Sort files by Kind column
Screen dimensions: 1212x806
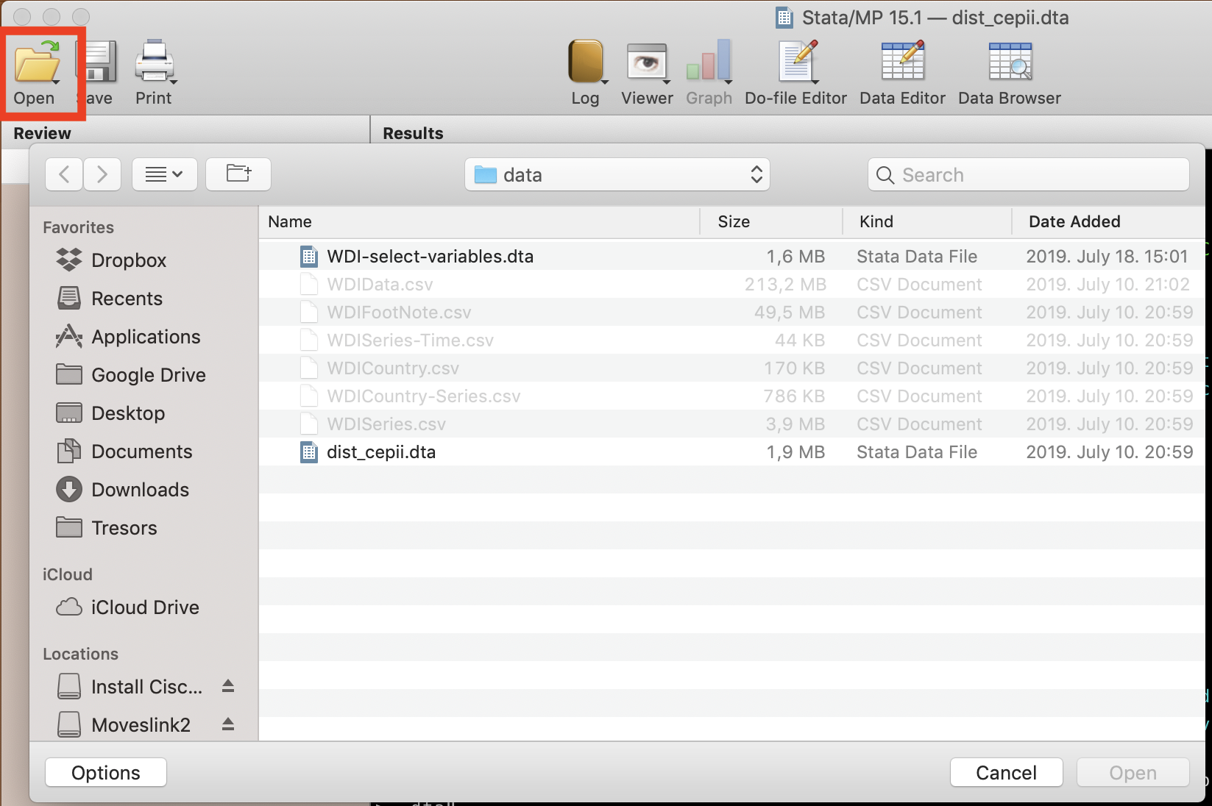(927, 222)
